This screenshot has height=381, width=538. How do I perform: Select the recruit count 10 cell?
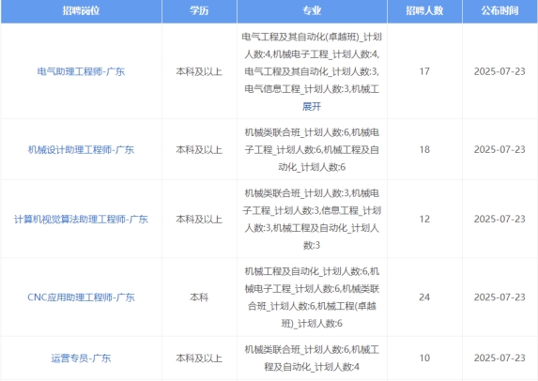click(x=424, y=358)
